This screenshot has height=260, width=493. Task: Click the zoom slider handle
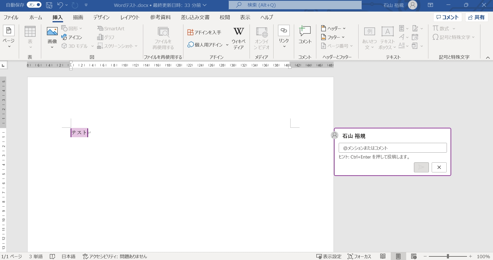[448, 256]
